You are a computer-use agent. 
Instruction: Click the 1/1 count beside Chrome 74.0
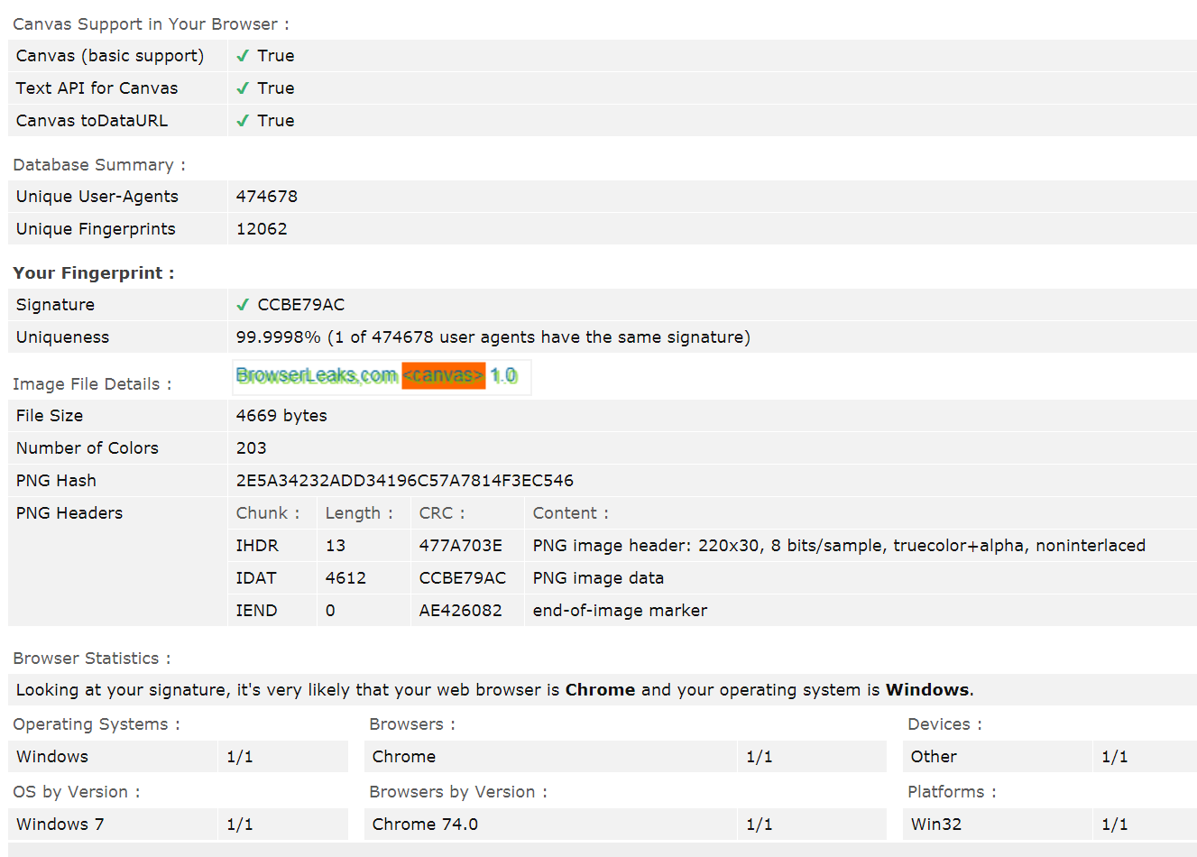(760, 825)
